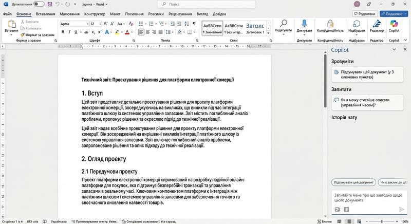Increase font size with A-up icon
The height and width of the screenshot is (224, 411).
point(105,24)
